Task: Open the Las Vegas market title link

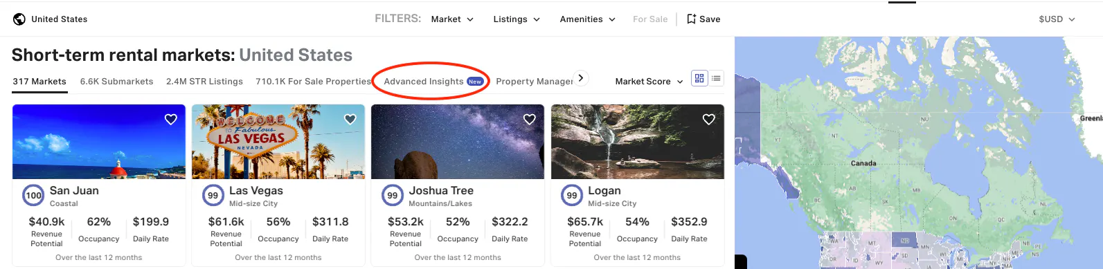Action: point(256,191)
